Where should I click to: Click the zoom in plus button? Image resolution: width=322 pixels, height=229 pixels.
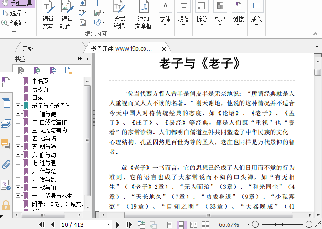click(x=309, y=224)
